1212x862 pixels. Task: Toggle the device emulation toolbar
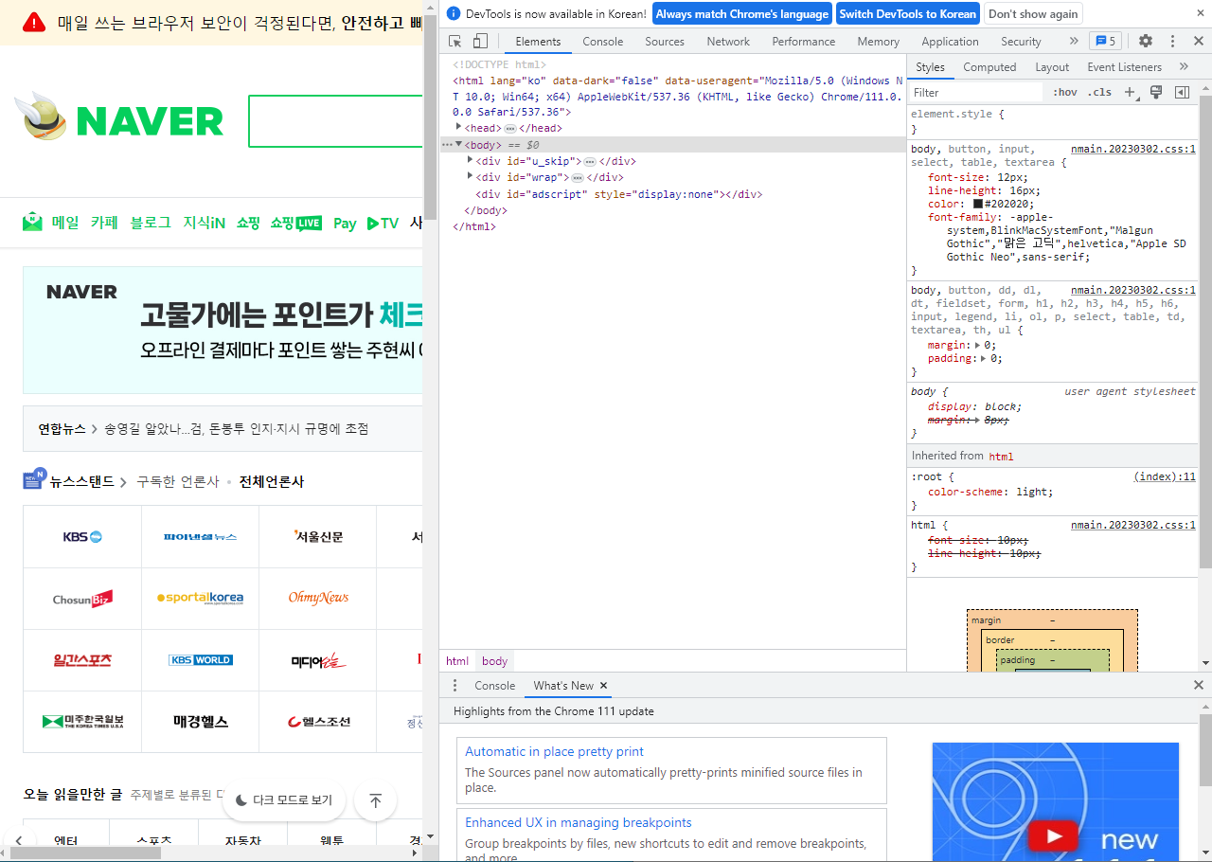point(481,41)
